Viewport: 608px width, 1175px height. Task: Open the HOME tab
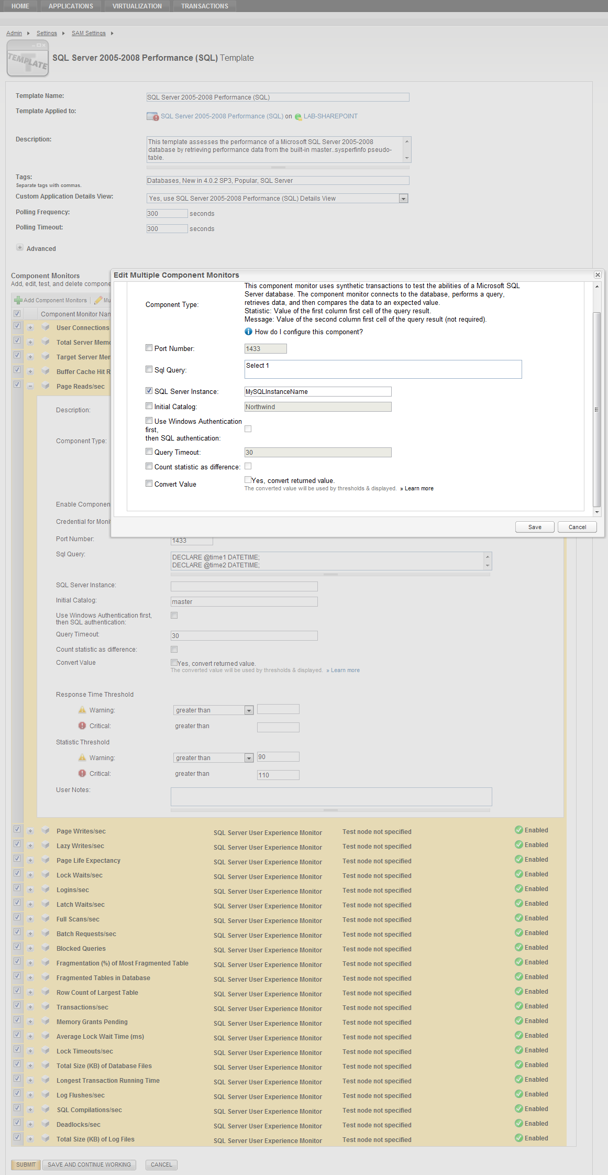click(x=20, y=6)
